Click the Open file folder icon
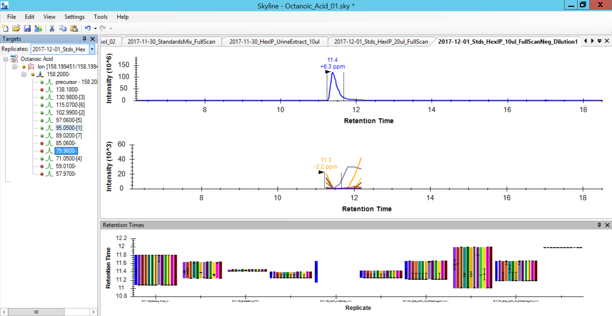 pyautogui.click(x=16, y=28)
